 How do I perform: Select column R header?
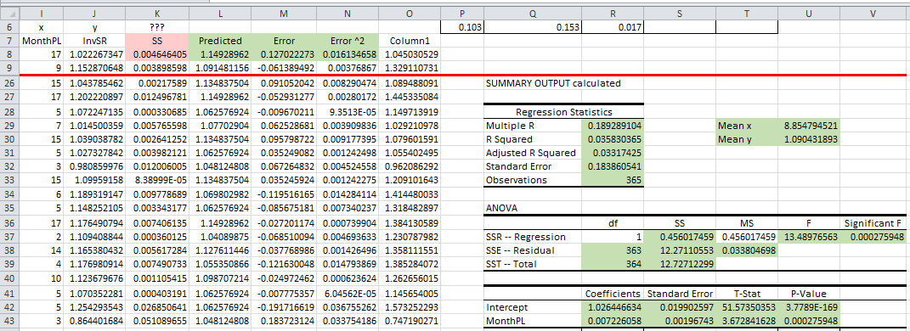pyautogui.click(x=613, y=14)
